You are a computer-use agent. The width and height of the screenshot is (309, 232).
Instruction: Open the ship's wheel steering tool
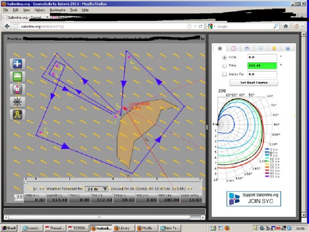17,102
